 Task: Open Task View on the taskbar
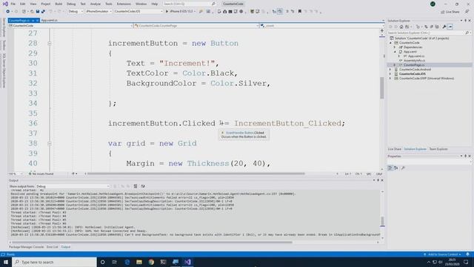[x=115, y=262]
